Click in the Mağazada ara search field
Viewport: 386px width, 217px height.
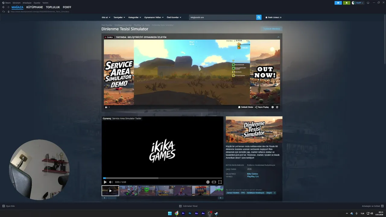click(x=223, y=17)
